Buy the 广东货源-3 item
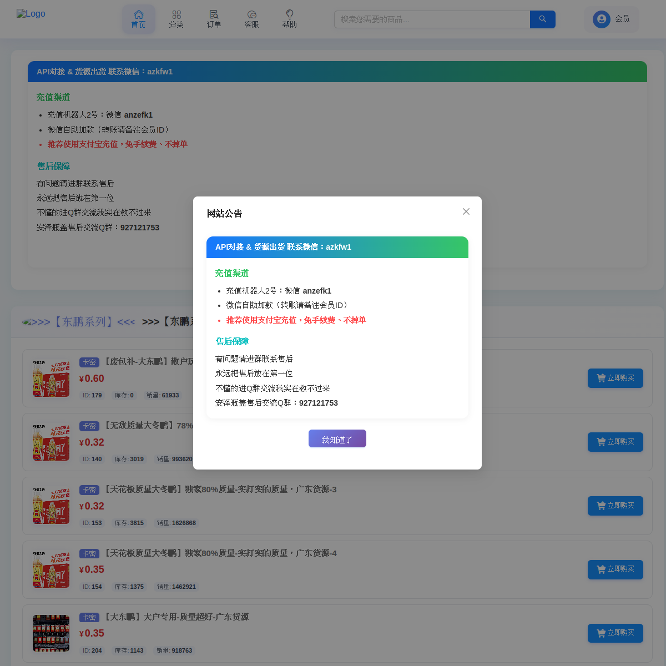The width and height of the screenshot is (666, 666). [x=615, y=506]
